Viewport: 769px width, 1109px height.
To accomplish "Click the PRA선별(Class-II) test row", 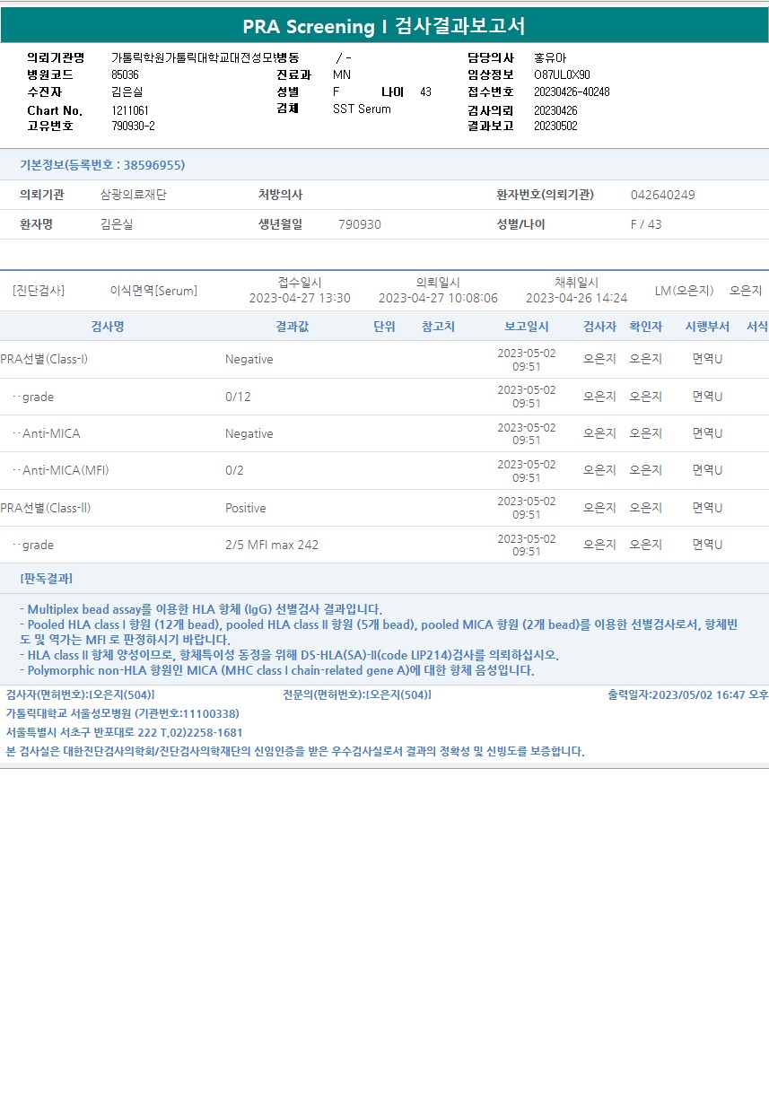I will (384, 508).
